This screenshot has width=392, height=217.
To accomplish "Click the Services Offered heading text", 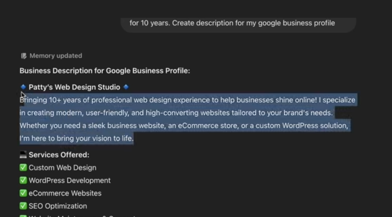I will pos(59,155).
